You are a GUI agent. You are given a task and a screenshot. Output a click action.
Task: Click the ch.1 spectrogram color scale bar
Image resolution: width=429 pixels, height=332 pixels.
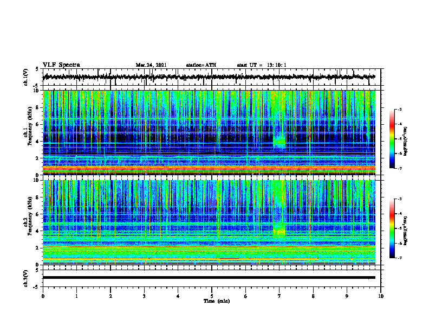[392, 139]
